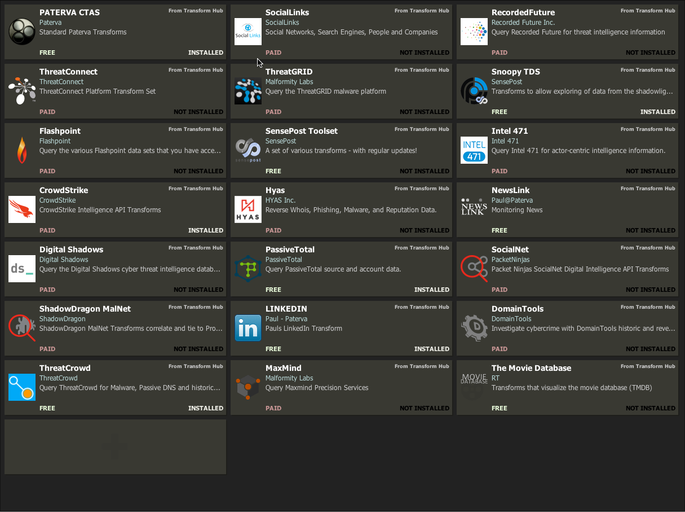Click the PATERVA CTAS logo icon
The height and width of the screenshot is (512, 685).
23,32
